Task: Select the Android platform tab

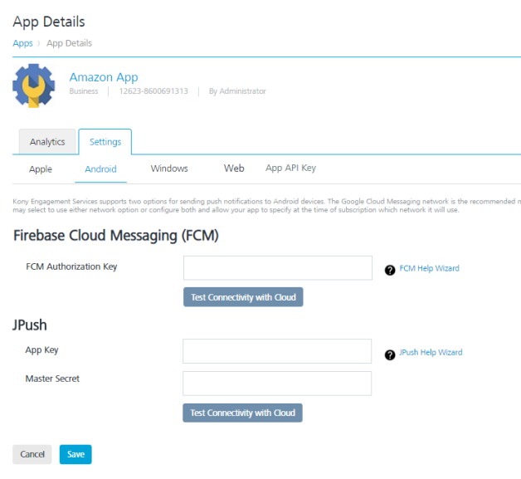Action: pos(100,169)
